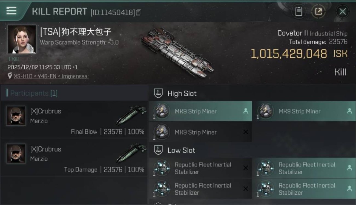
Task: Click the Final Blow ship icon
Action: tap(131, 115)
